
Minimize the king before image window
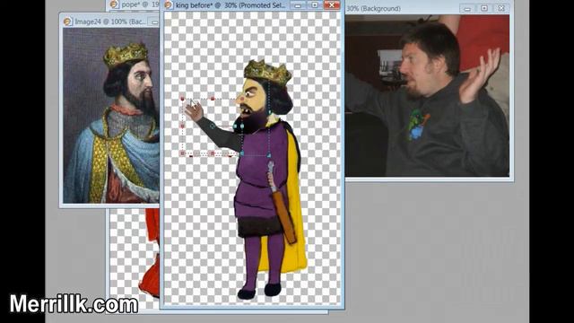298,5
